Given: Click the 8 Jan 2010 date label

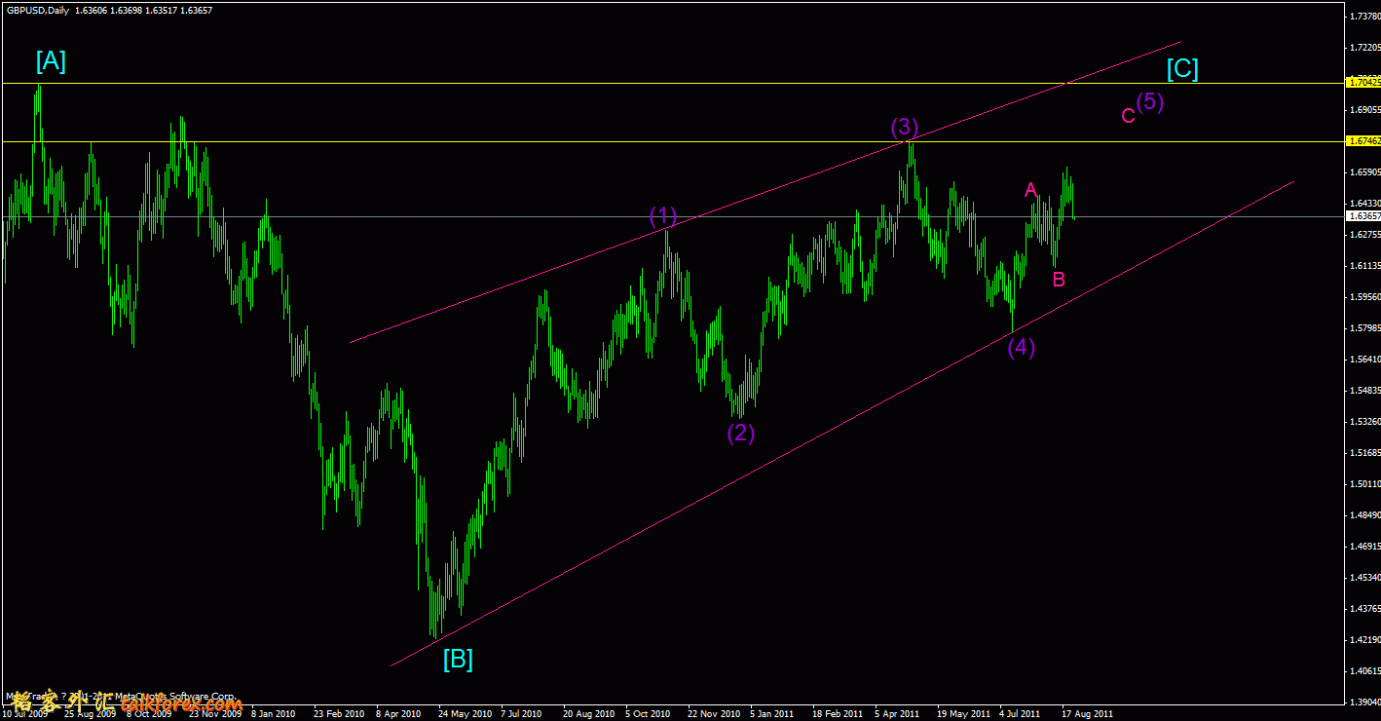Looking at the screenshot, I should pyautogui.click(x=273, y=713).
